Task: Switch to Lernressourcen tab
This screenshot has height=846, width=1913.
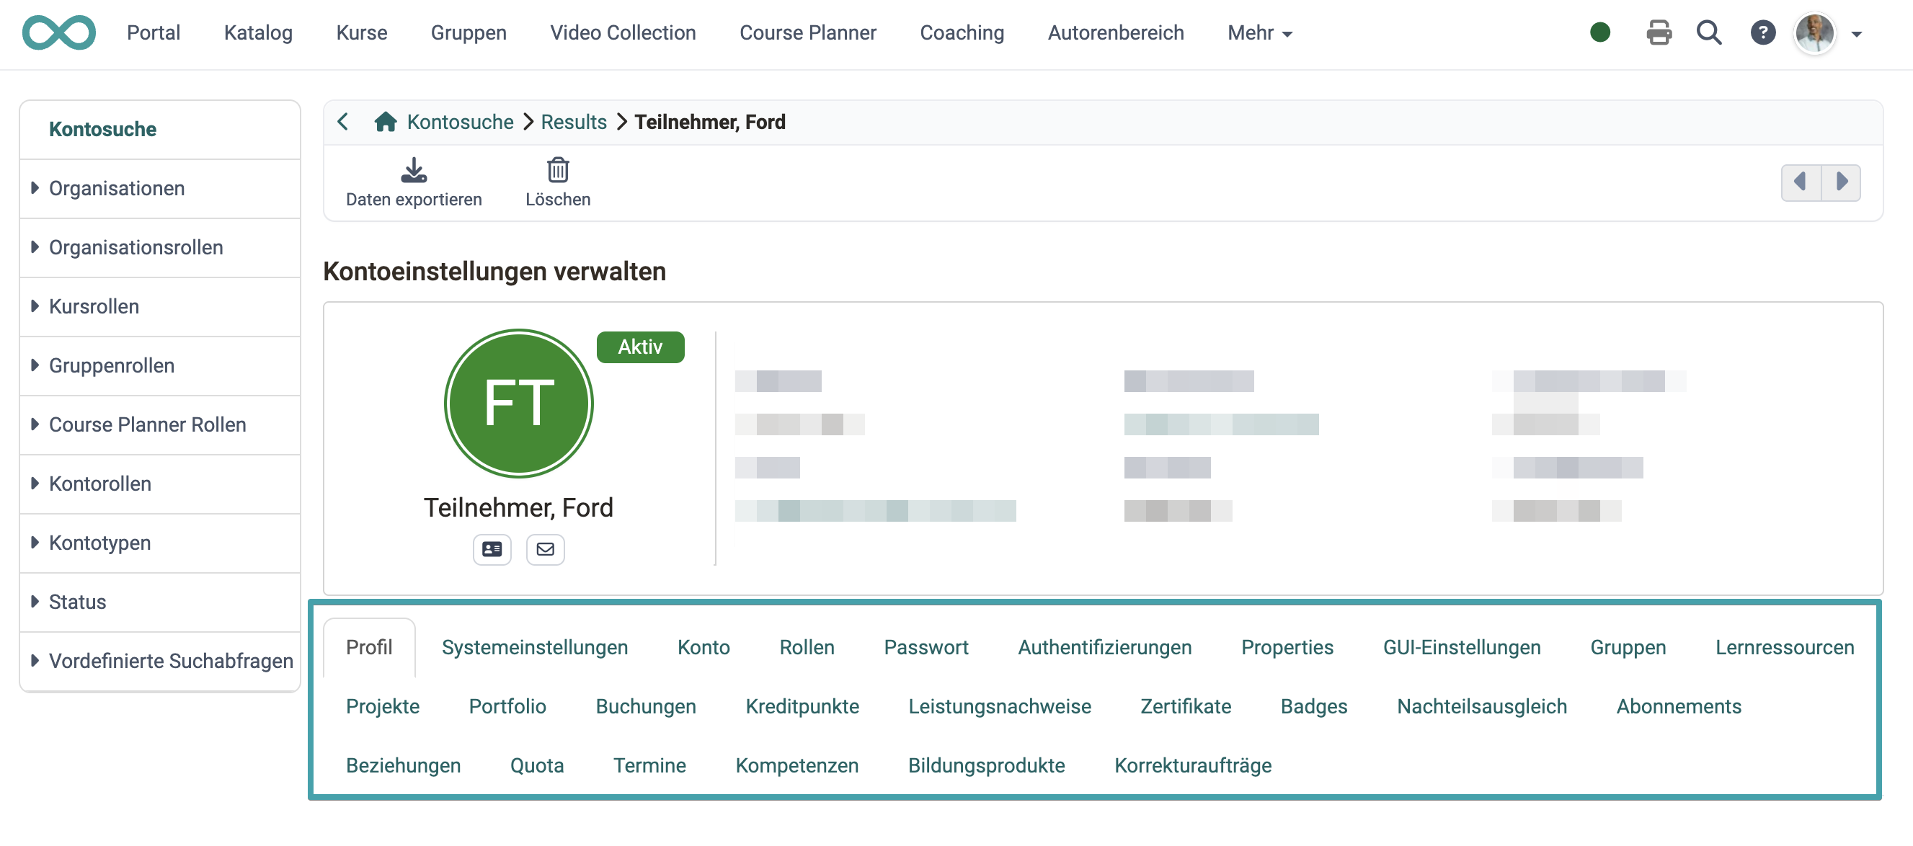Action: (x=1785, y=648)
